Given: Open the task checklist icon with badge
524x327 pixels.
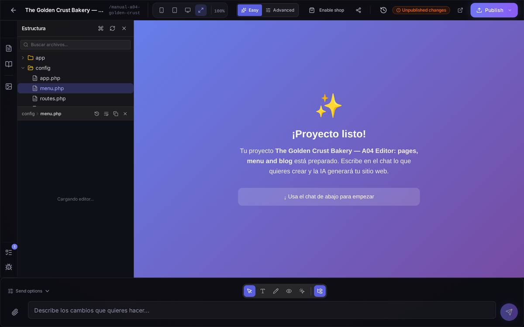Looking at the screenshot, I should point(9,252).
